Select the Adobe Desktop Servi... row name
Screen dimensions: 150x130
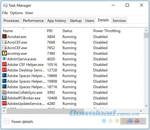point(25,70)
